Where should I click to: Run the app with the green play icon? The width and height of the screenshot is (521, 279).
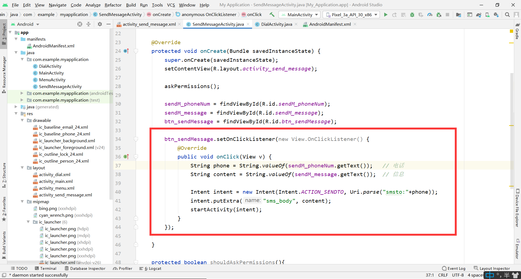pyautogui.click(x=386, y=15)
